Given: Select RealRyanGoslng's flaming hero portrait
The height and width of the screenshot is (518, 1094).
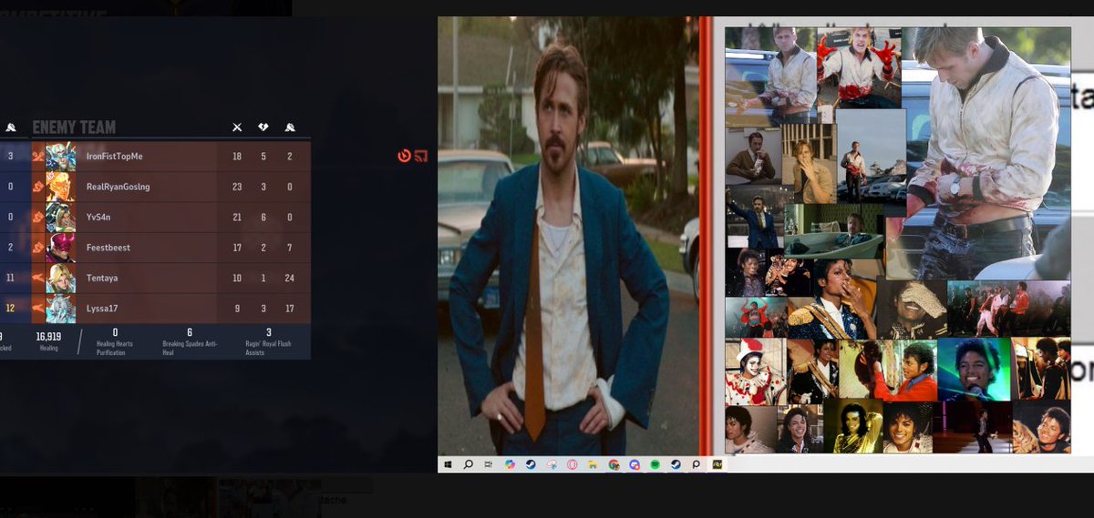Looking at the screenshot, I should pyautogui.click(x=60, y=187).
